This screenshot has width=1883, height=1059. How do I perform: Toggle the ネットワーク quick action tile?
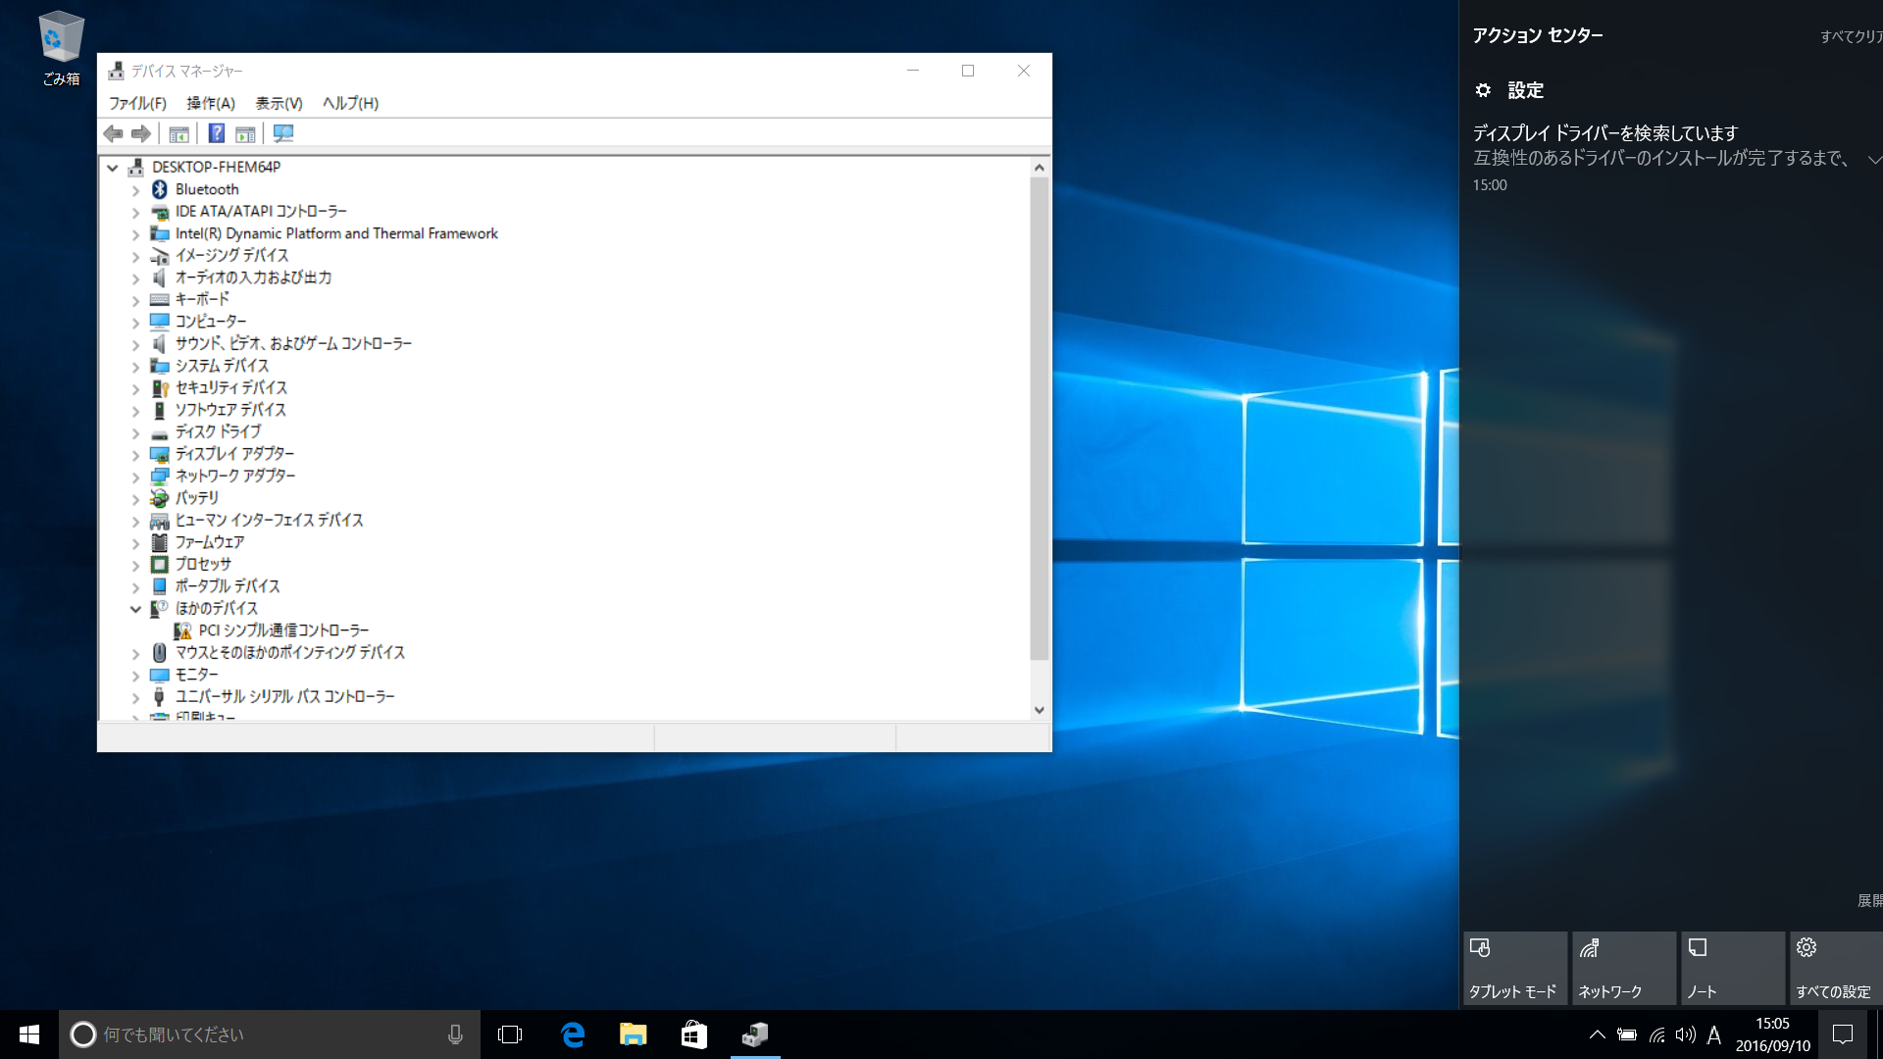tap(1623, 968)
